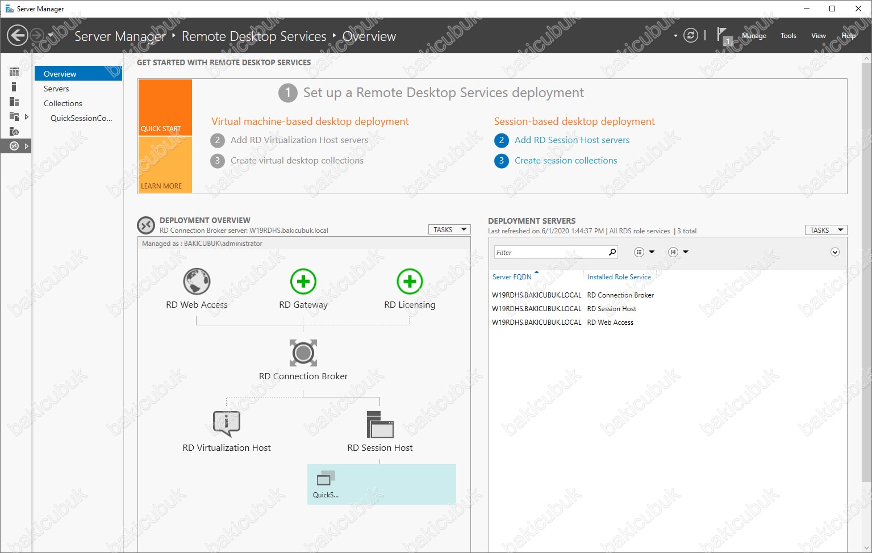Screen dimensions: 872x553
Task: Open Deployment Servers TASKS dropdown
Action: (x=826, y=230)
